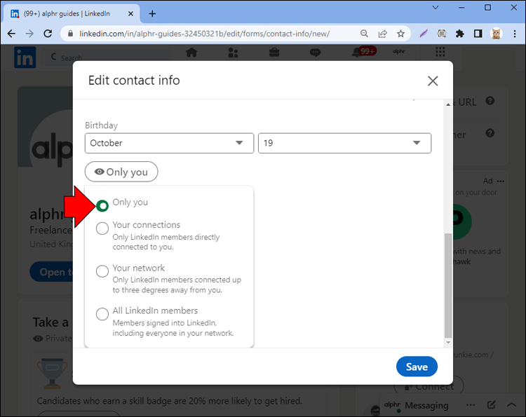Click the URL address bar
The image size is (526, 417).
coord(210,34)
